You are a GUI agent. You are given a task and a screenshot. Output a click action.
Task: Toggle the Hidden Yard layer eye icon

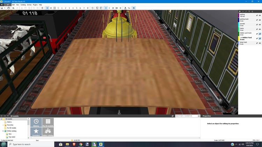coord(260,38)
